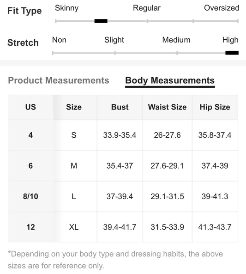Click the Stretch High slider marker

click(232, 53)
